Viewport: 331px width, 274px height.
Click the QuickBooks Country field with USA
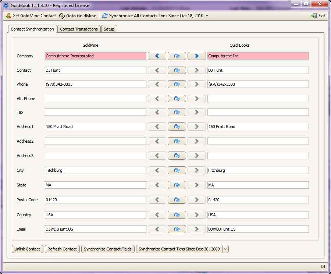tap(258, 215)
